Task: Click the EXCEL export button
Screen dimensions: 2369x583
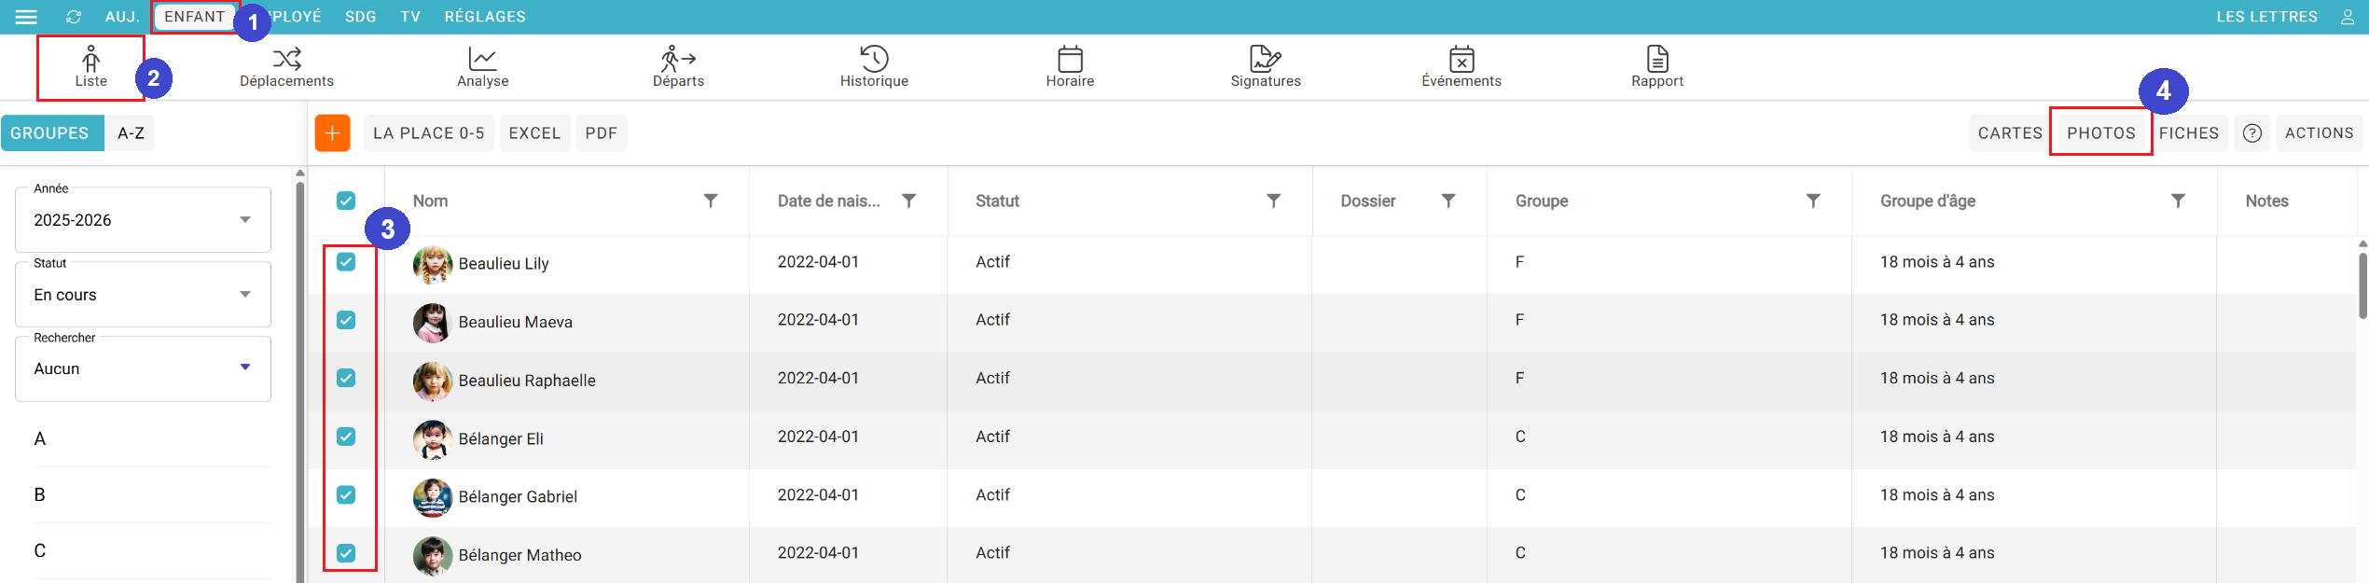Action: click(534, 133)
